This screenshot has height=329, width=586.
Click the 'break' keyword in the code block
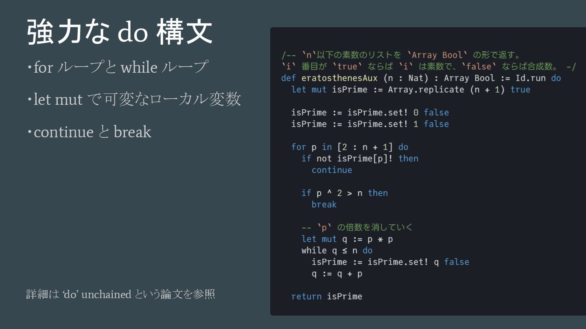tap(324, 204)
